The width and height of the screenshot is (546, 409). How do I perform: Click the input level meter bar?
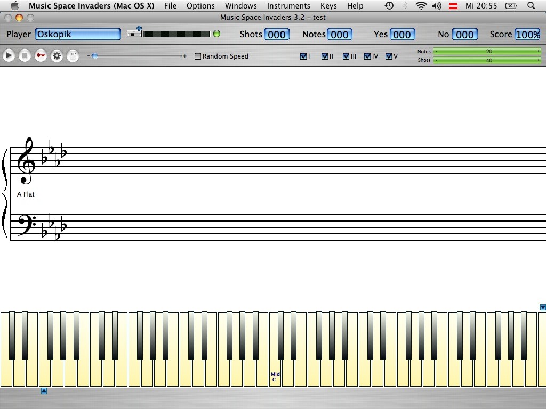click(176, 34)
